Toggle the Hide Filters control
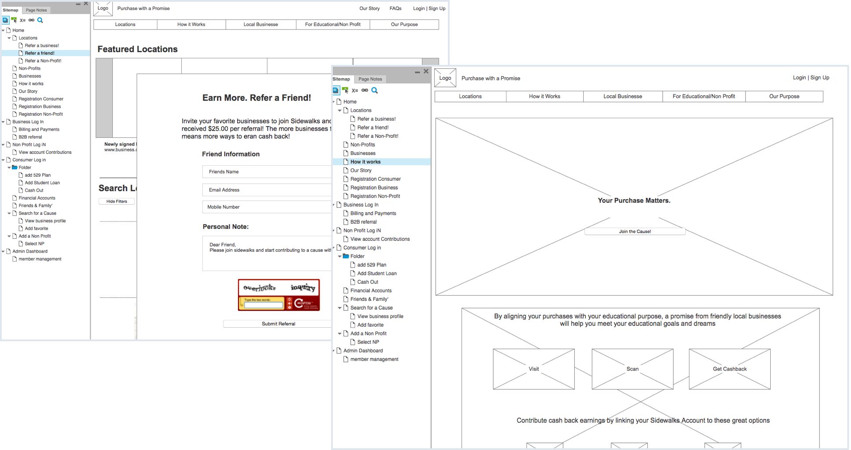This screenshot has width=851, height=450. [x=116, y=201]
